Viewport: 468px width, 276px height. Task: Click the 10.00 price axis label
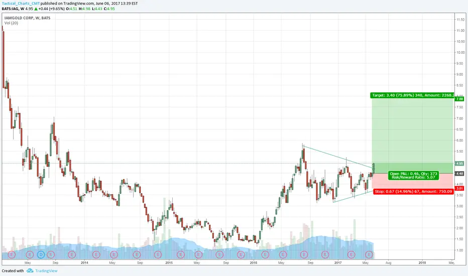click(x=460, y=53)
